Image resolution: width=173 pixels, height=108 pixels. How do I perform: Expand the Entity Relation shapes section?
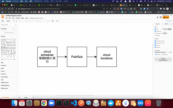click(x=9, y=77)
